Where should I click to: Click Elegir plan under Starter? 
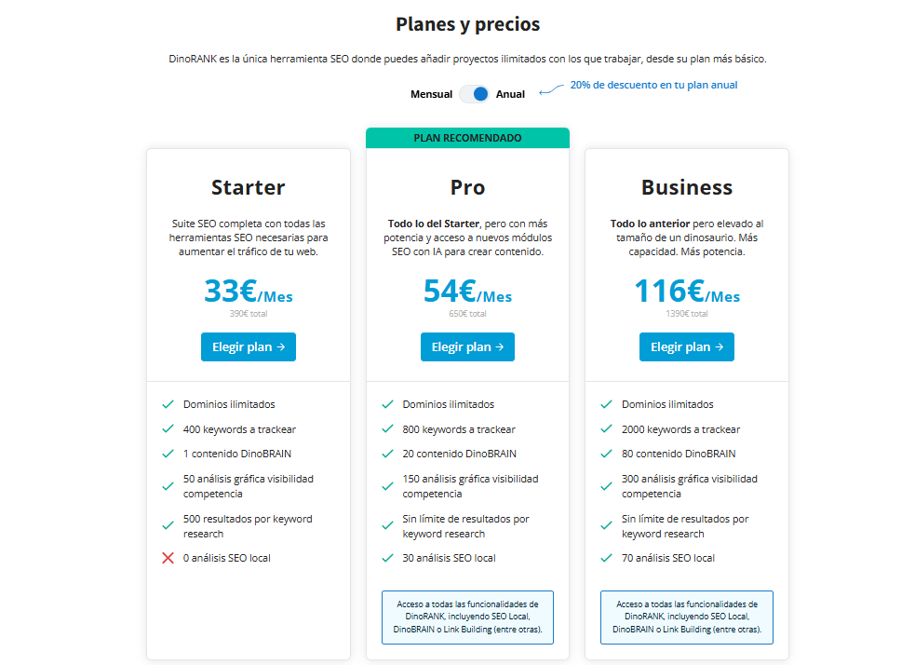[248, 346]
